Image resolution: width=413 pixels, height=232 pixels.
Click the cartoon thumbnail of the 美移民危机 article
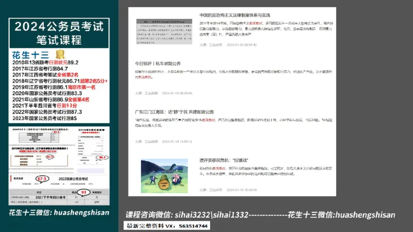(x=164, y=176)
